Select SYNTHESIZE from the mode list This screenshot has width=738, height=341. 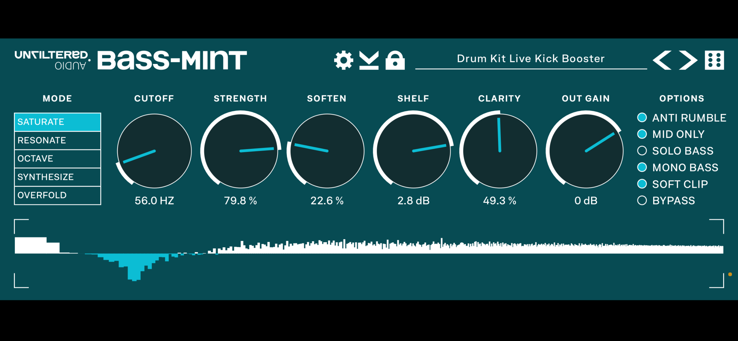(57, 177)
